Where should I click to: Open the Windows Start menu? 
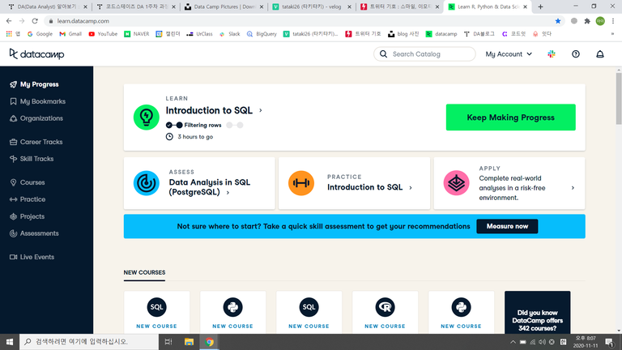tap(10, 342)
